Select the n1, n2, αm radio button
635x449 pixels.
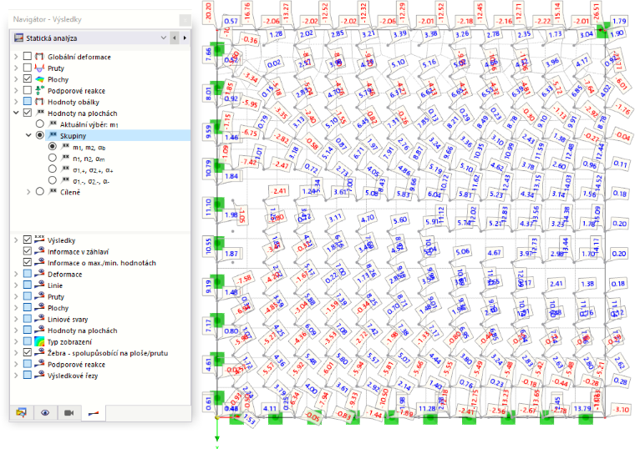coord(53,158)
